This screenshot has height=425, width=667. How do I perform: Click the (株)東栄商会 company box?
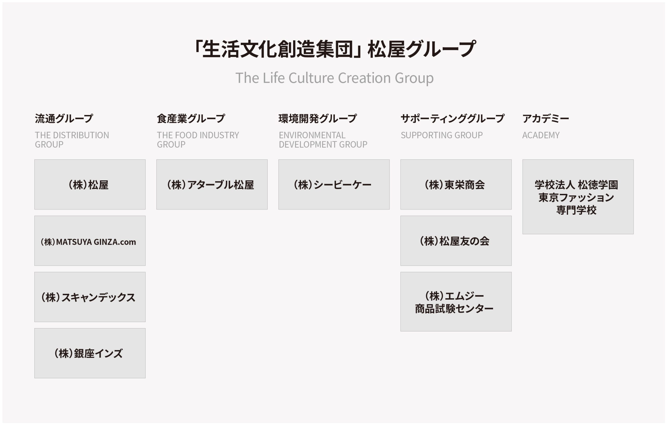coord(456,184)
